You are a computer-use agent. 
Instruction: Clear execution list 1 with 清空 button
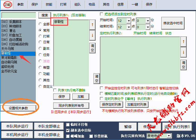point(92,48)
